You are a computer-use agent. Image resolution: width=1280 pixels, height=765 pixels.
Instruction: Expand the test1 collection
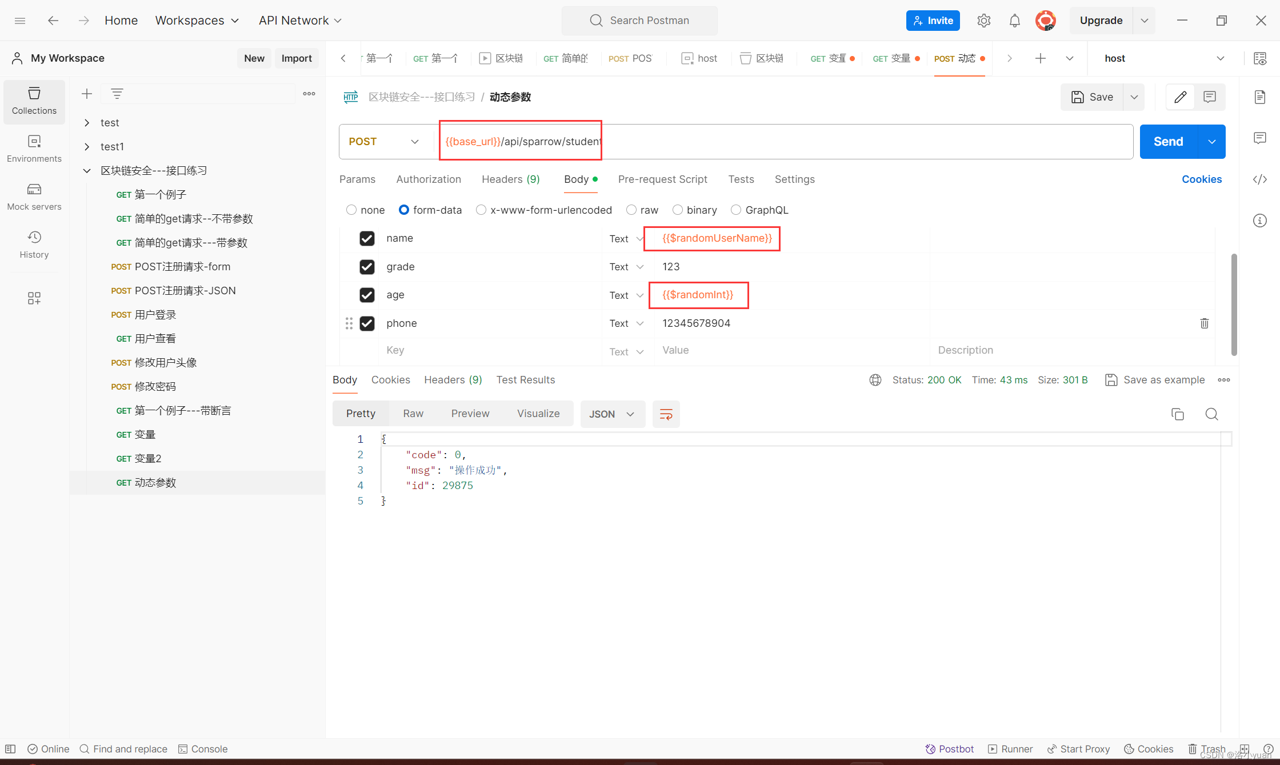[x=87, y=147]
